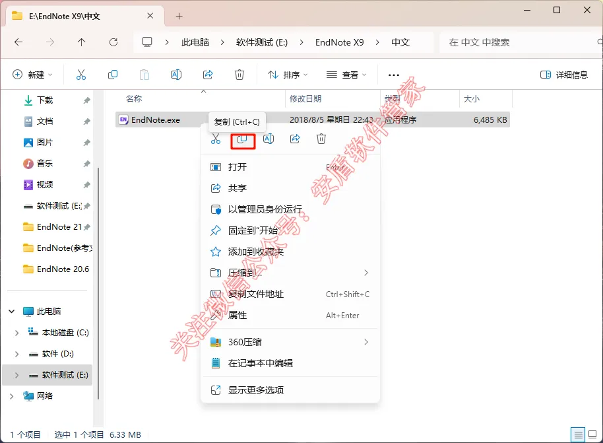Screen dimensions: 603x443
Task: Expand the 压缩到... submenu
Action: (290, 273)
